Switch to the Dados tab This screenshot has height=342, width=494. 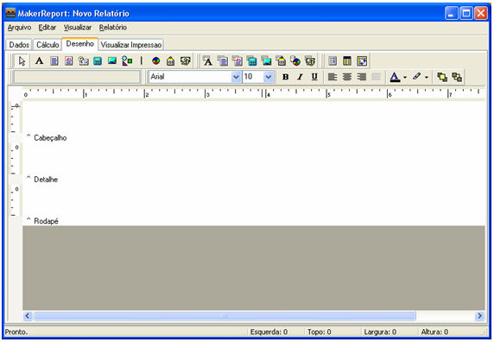(19, 45)
